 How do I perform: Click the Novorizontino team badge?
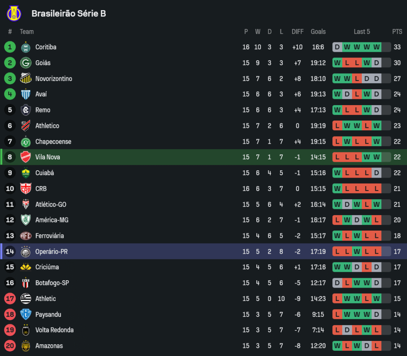(26, 79)
